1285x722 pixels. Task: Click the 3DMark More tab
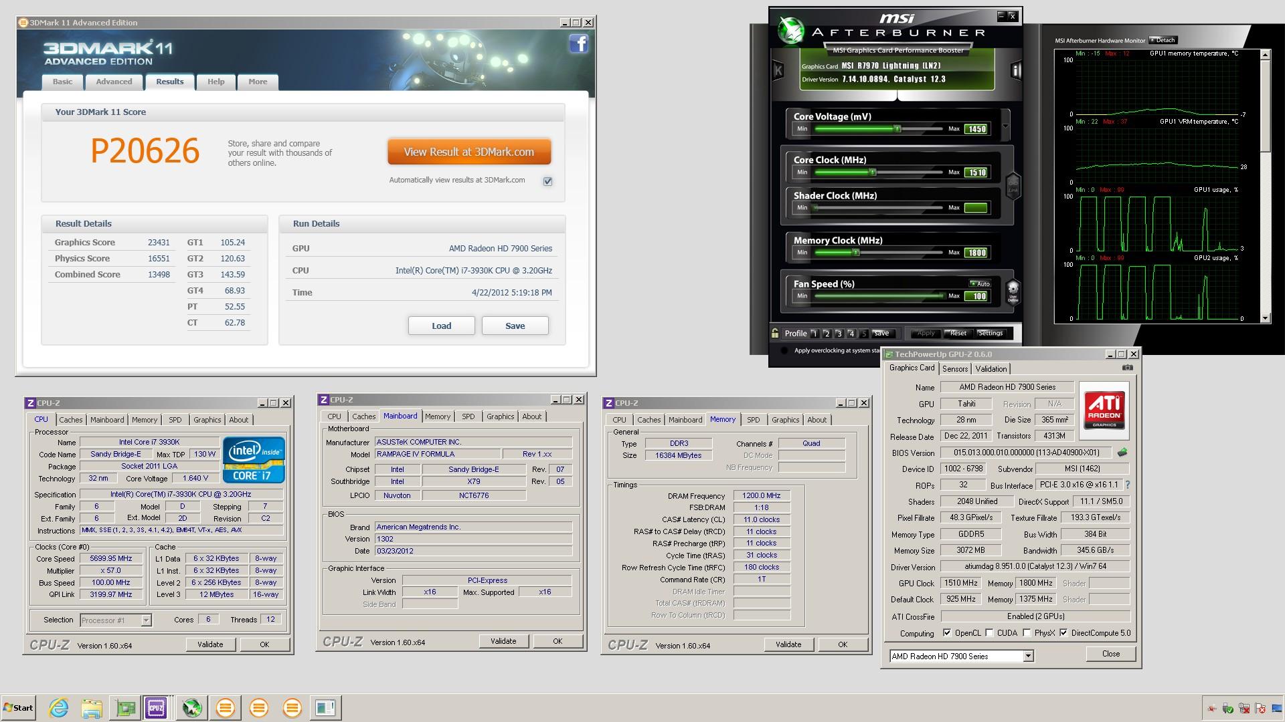258,82
